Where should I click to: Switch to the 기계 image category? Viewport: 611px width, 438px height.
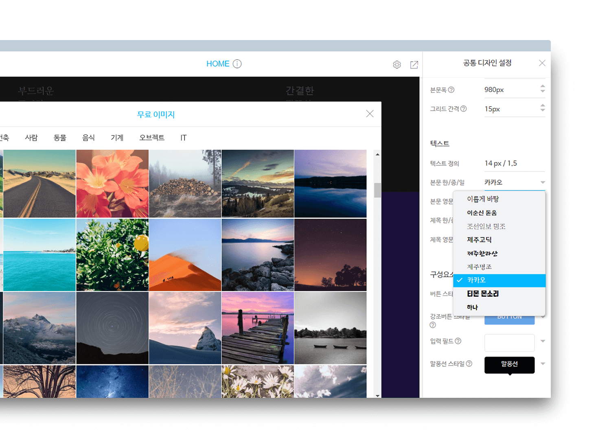(x=117, y=138)
